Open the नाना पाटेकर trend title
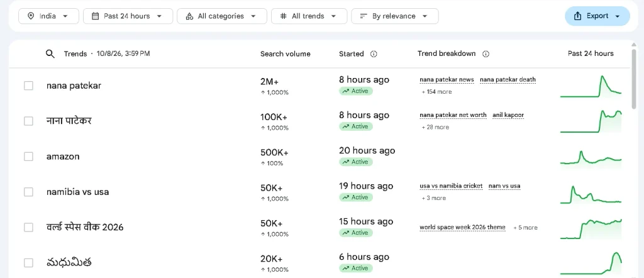This screenshot has height=278, width=644. tap(69, 121)
